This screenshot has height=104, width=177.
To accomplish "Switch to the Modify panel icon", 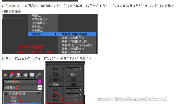I will tap(11, 75).
